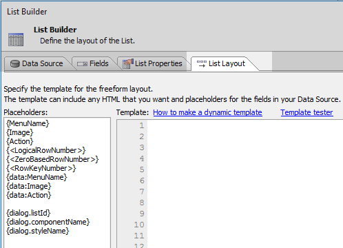Select the {<ZeroBasedRowNumber>} placeholder
Image resolution: width=343 pixels, height=248 pixels.
52,159
